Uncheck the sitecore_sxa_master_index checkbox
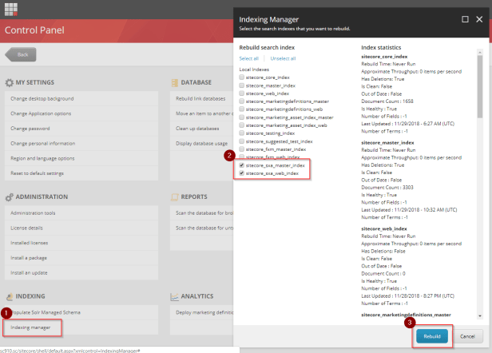The image size is (492, 353). click(242, 165)
